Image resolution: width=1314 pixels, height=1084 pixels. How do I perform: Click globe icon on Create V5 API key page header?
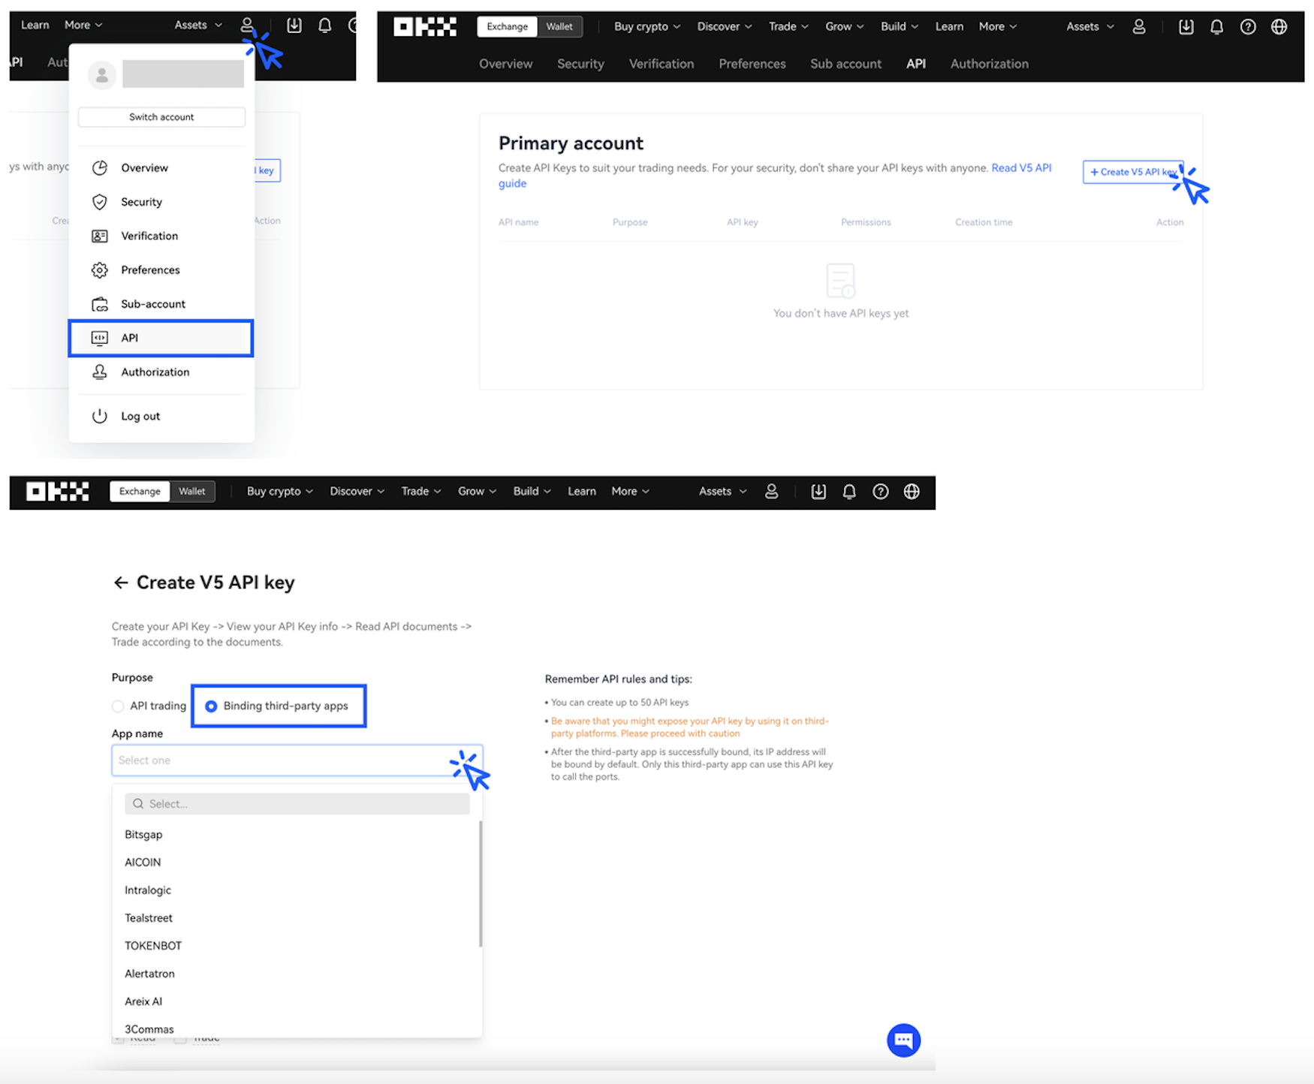tap(912, 492)
